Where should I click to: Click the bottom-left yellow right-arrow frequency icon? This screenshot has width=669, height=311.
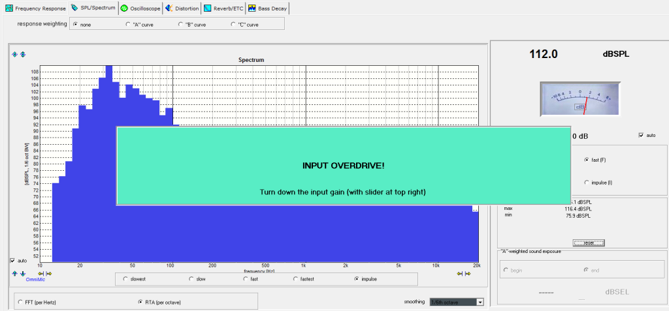tap(48, 274)
